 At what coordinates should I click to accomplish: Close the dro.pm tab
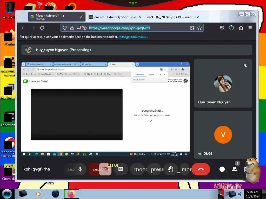pos(140,17)
